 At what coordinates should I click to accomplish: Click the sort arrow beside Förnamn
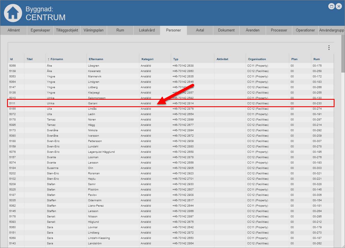click(x=48, y=59)
